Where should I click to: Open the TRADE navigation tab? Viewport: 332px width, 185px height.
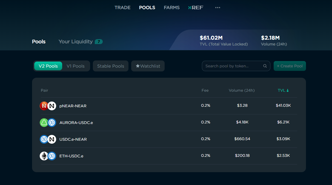click(122, 8)
